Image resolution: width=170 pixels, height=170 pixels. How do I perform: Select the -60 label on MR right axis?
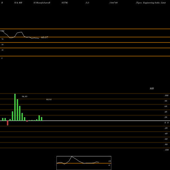(166, 139)
